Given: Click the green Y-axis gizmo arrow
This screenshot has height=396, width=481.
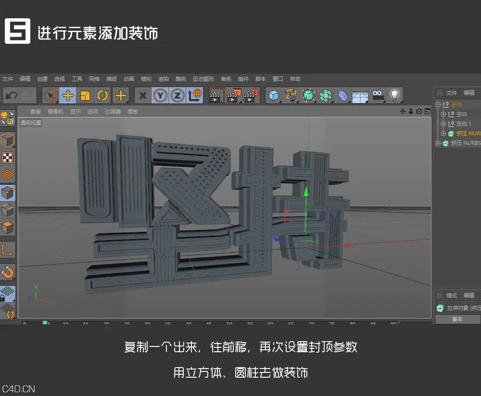Looking at the screenshot, I should (x=306, y=191).
